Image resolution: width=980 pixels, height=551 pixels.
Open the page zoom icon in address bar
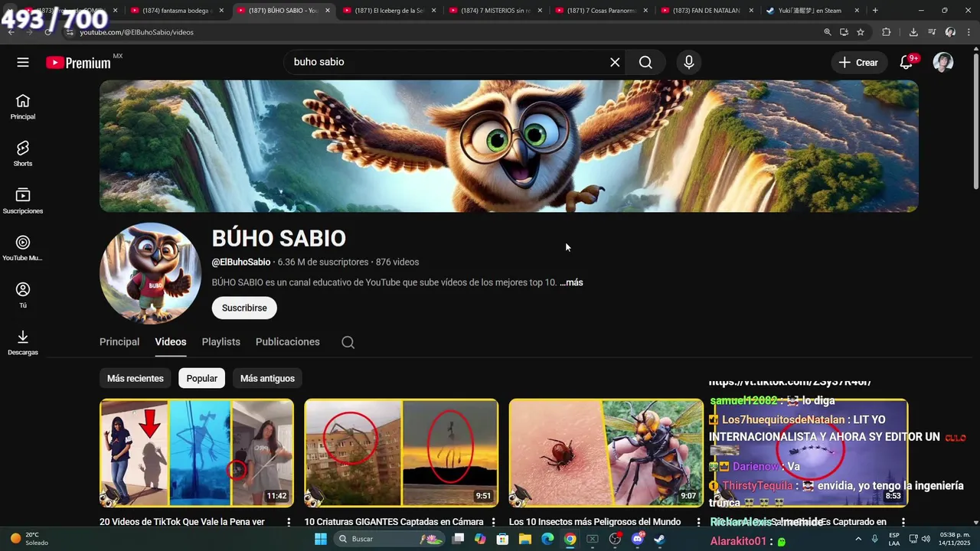[x=828, y=32]
